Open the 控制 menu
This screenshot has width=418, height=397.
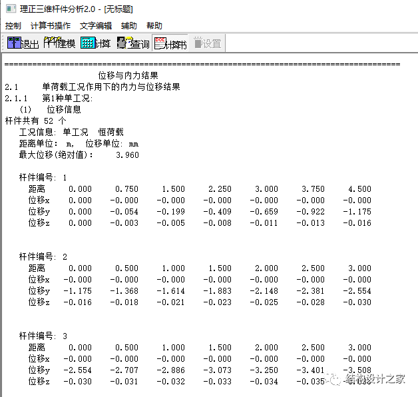click(13, 25)
